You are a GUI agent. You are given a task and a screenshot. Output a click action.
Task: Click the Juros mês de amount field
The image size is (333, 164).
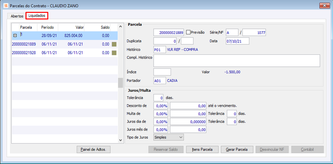click(x=188, y=130)
